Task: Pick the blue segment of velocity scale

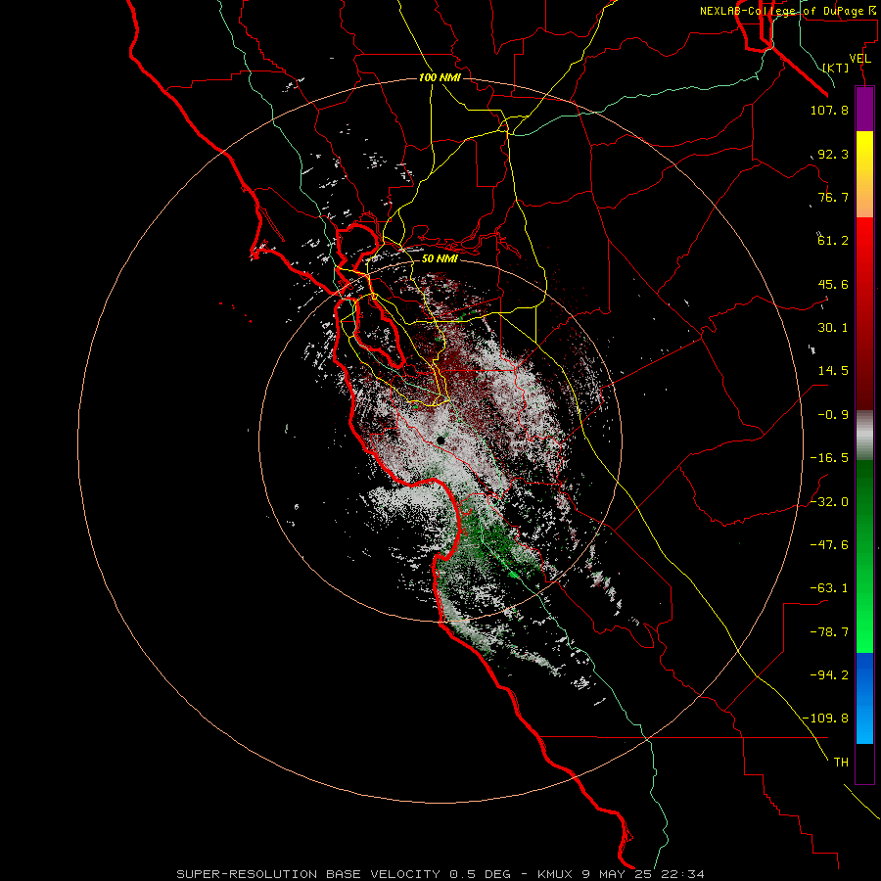Action: click(864, 698)
